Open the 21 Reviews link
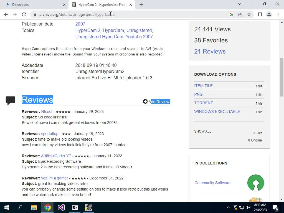This screenshot has height=213, width=284. click(x=210, y=51)
